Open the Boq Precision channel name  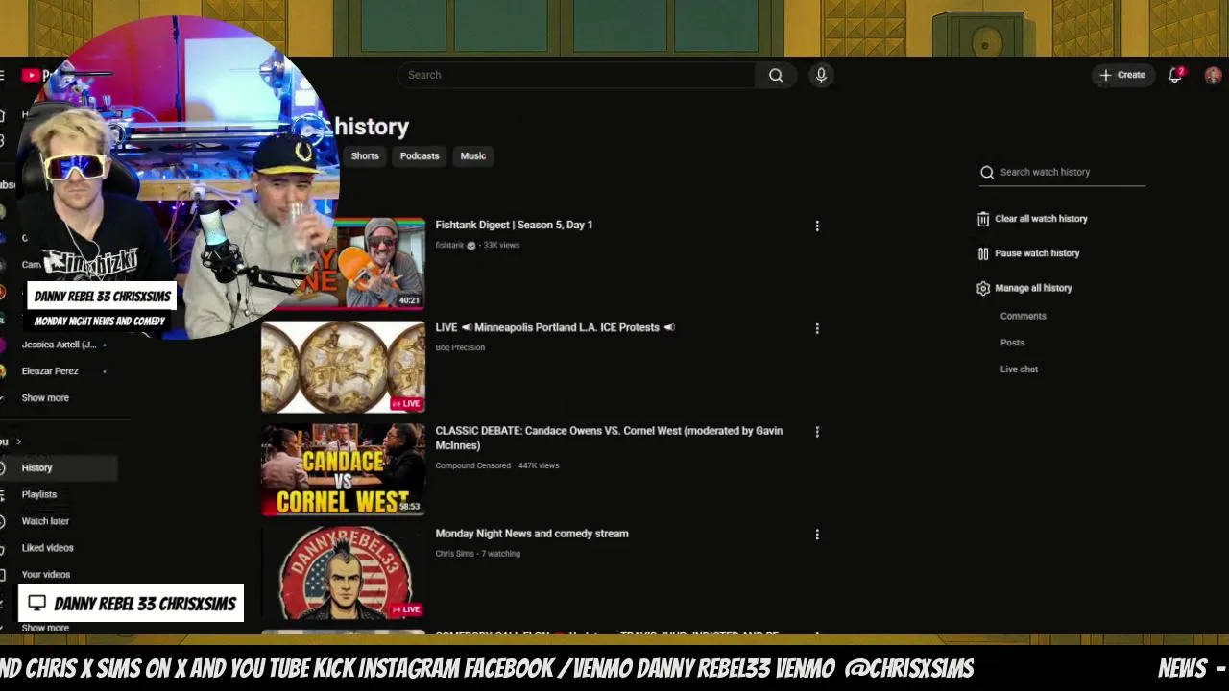pyautogui.click(x=460, y=348)
